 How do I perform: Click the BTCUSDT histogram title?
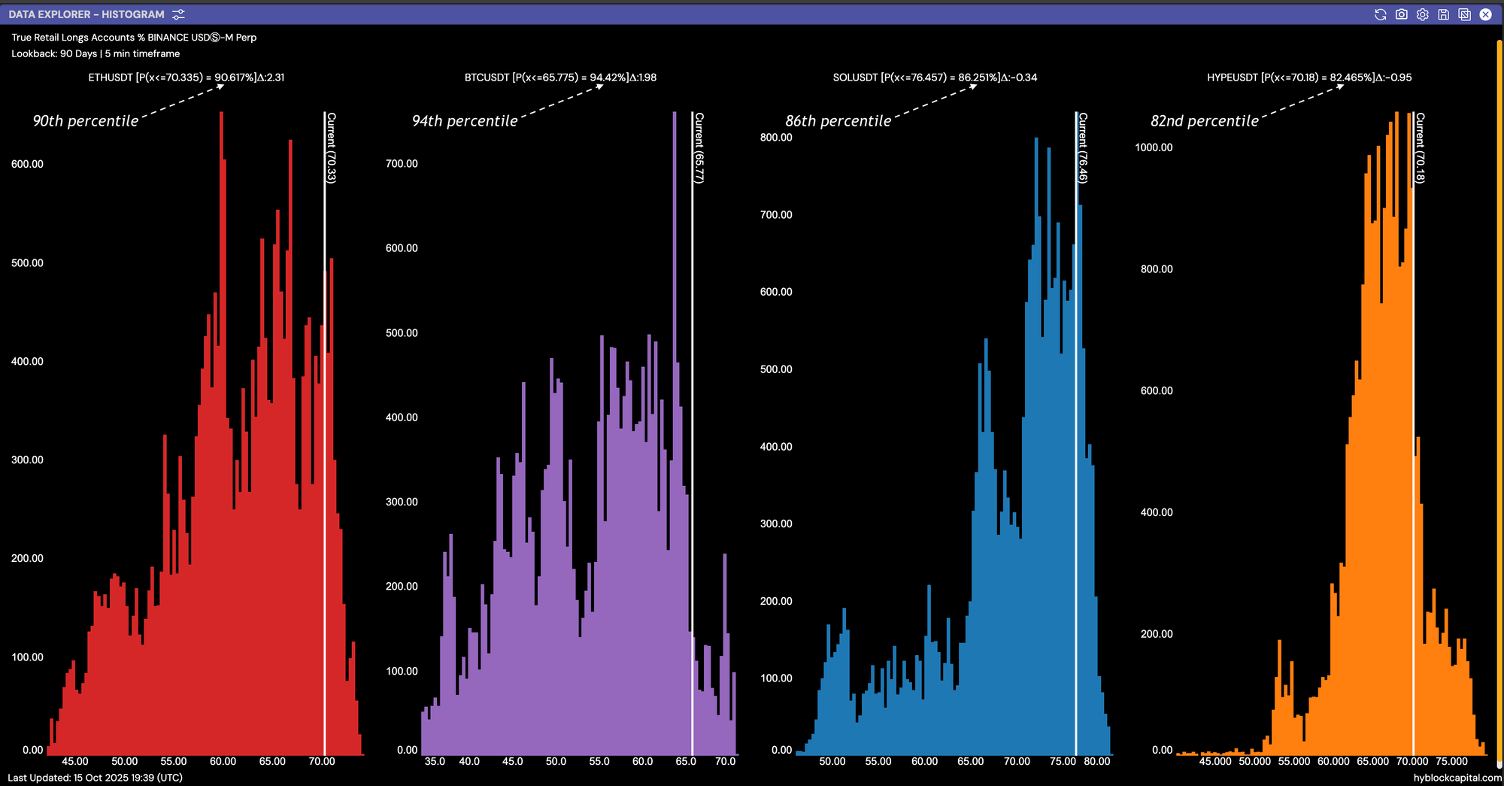click(560, 77)
